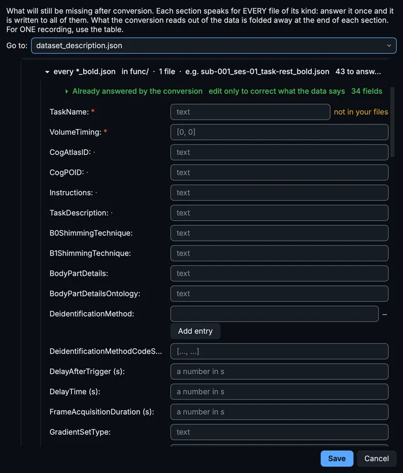Collapse the every *_bold.json section
This screenshot has width=403, height=473.
47,72
